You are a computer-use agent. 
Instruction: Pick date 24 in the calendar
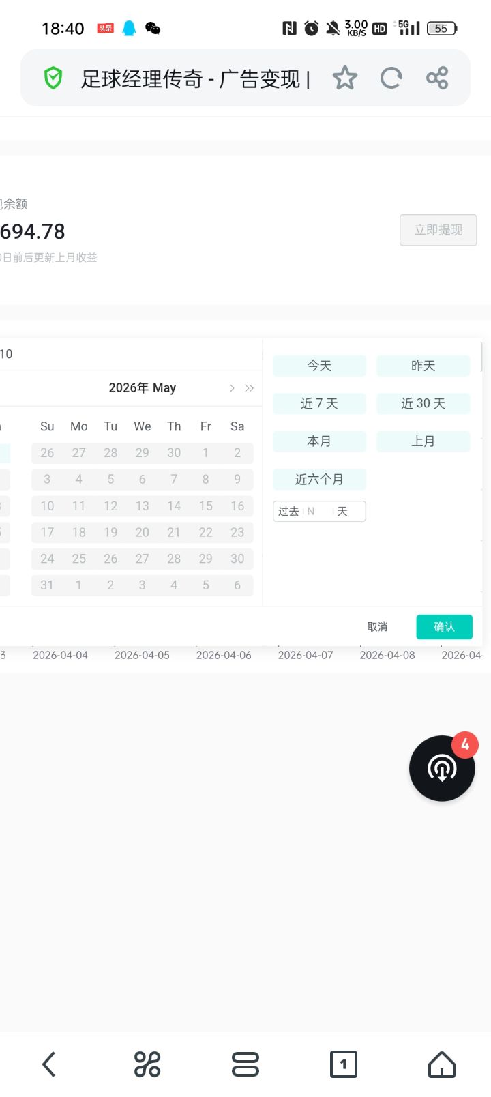tap(47, 559)
